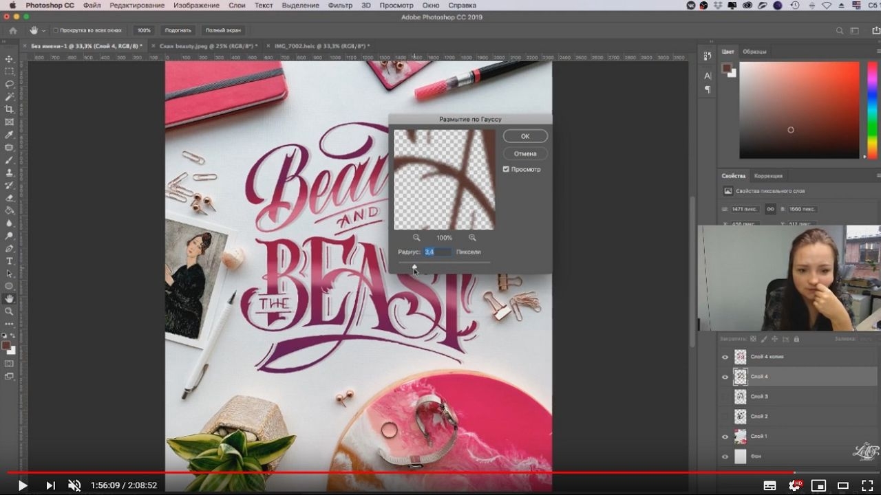Switch to the Коррекция tab
Screen dimensions: 881x495
click(768, 176)
